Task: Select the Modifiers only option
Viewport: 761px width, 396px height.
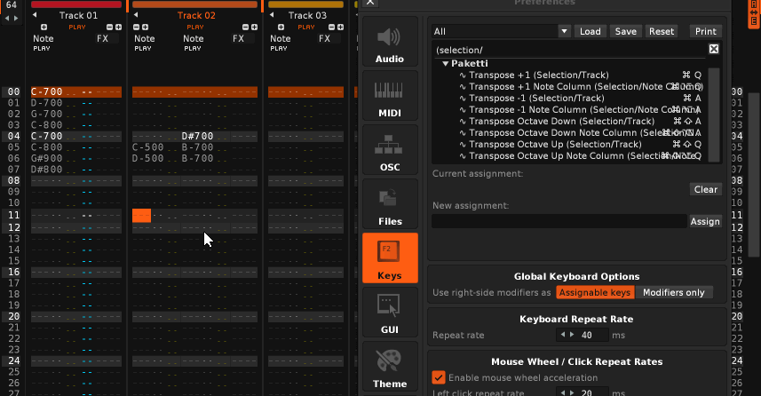Action: point(673,292)
